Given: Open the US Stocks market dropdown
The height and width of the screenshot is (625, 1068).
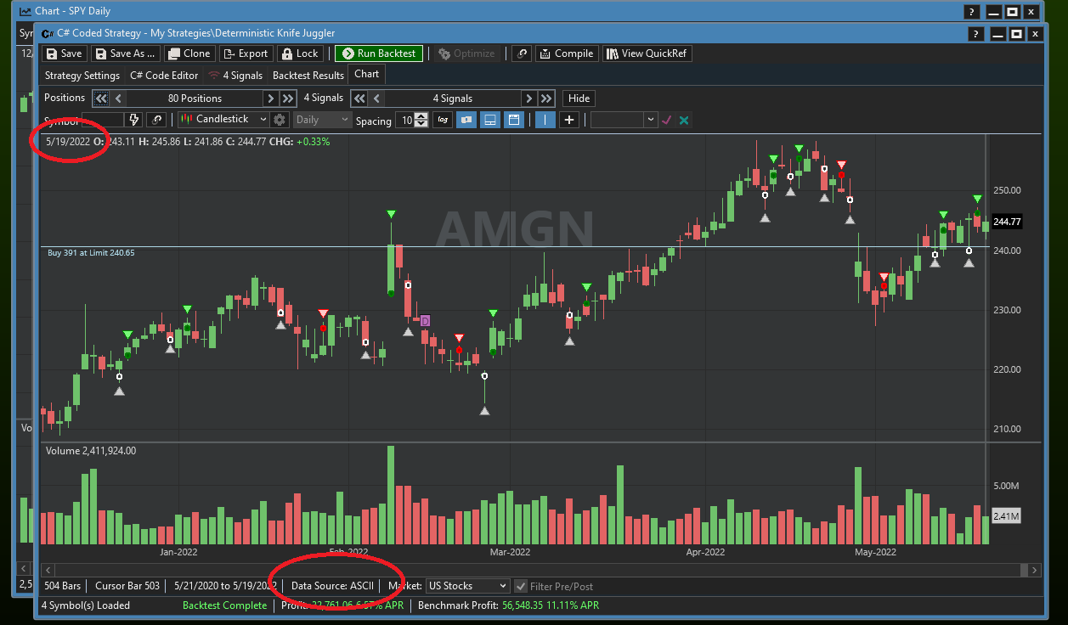Looking at the screenshot, I should [x=466, y=586].
